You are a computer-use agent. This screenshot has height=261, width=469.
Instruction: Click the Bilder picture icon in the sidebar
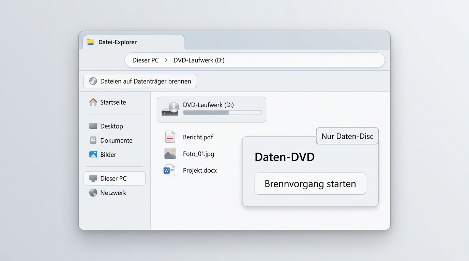[93, 155]
